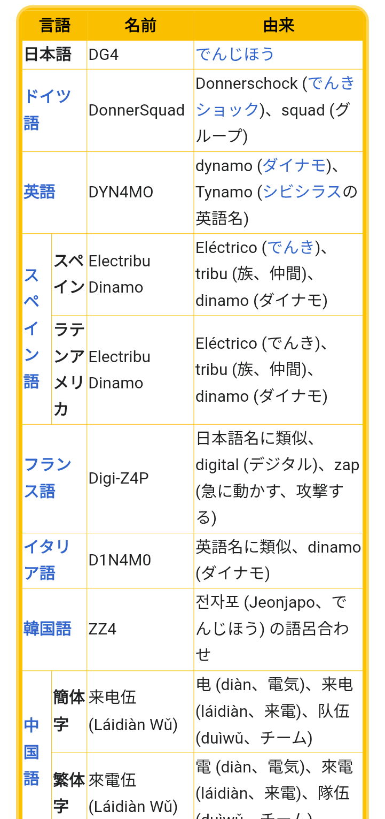Click the 名前 column header

(x=140, y=26)
